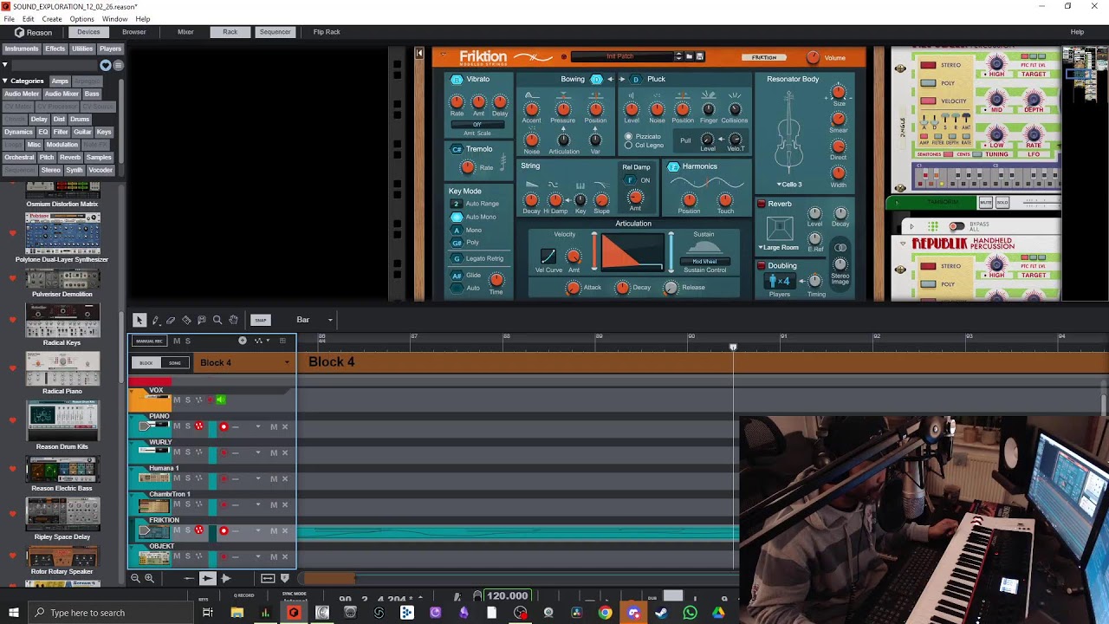Collapse the device search section arrow
The width and height of the screenshot is (1109, 624).
point(4,65)
